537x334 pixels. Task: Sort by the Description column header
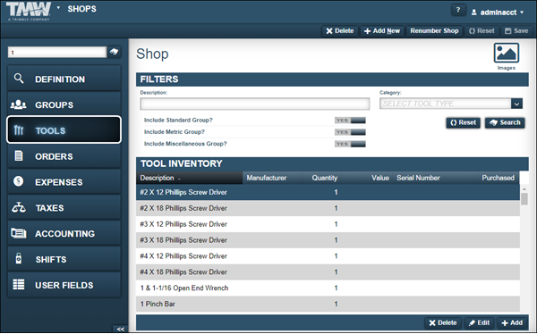(190, 178)
